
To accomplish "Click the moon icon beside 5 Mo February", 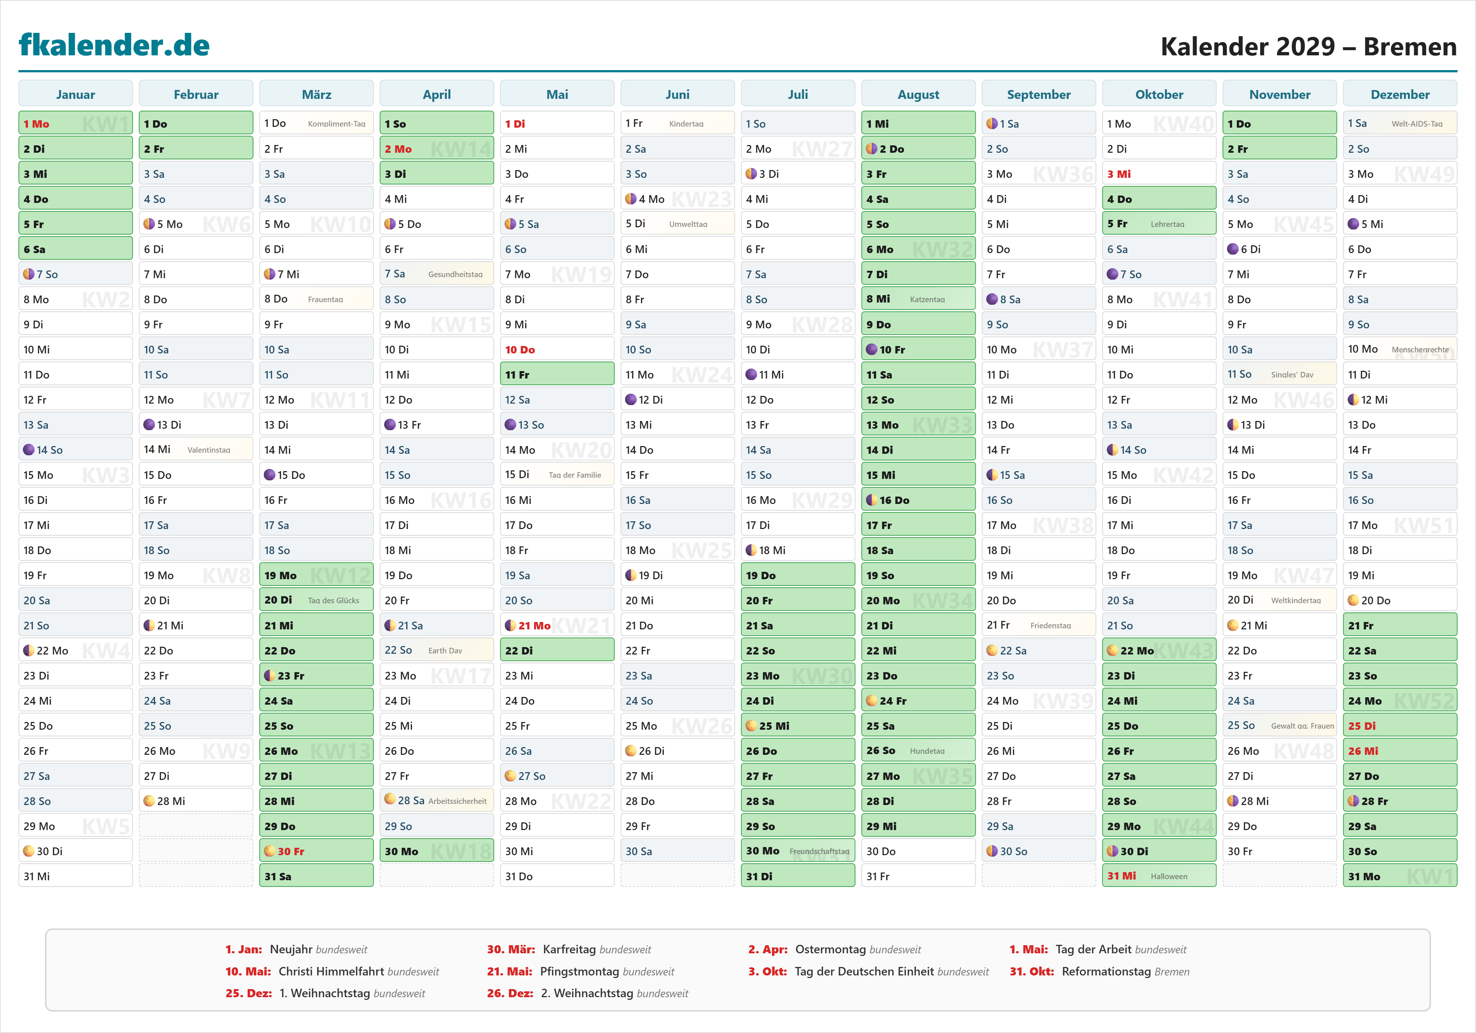I will pyautogui.click(x=149, y=224).
